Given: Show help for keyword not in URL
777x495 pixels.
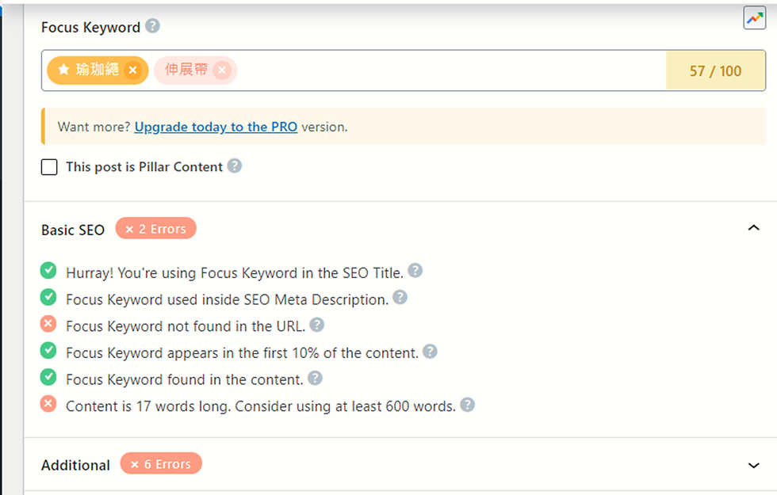Looking at the screenshot, I should pos(316,325).
